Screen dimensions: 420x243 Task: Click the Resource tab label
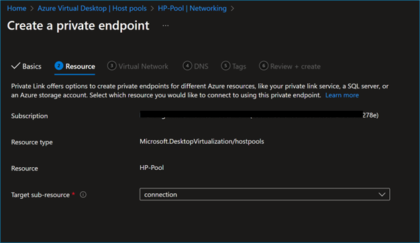[x=80, y=66]
